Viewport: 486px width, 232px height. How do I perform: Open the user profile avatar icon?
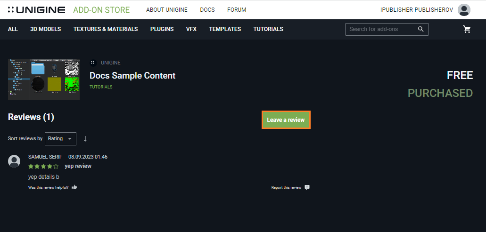coord(464,10)
